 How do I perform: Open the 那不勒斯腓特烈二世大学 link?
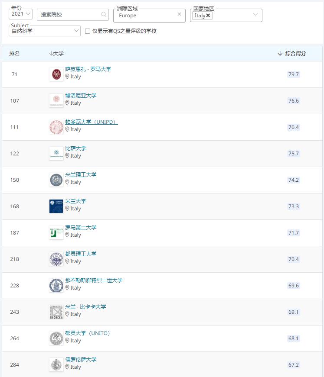click(94, 280)
